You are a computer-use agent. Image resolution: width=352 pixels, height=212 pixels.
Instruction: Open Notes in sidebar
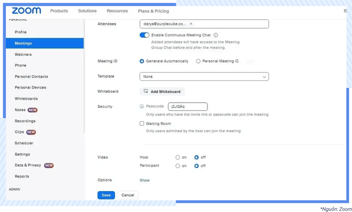[20, 110]
